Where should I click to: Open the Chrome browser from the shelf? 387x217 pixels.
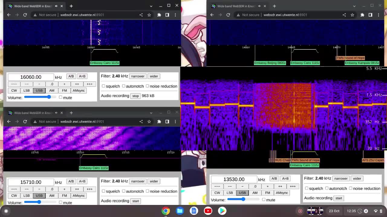(x=166, y=211)
